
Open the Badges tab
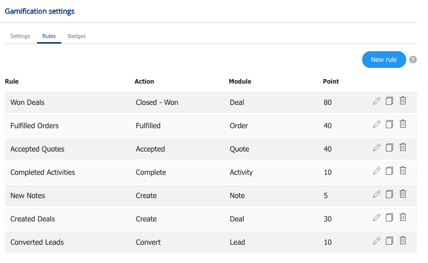[77, 36]
